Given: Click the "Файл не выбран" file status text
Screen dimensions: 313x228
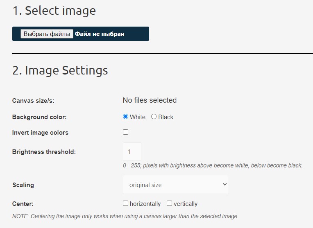Looking at the screenshot, I should click(x=100, y=34).
